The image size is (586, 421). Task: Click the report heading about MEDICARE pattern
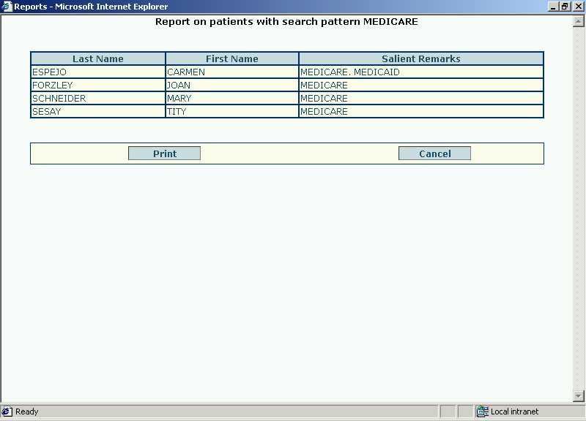point(286,22)
